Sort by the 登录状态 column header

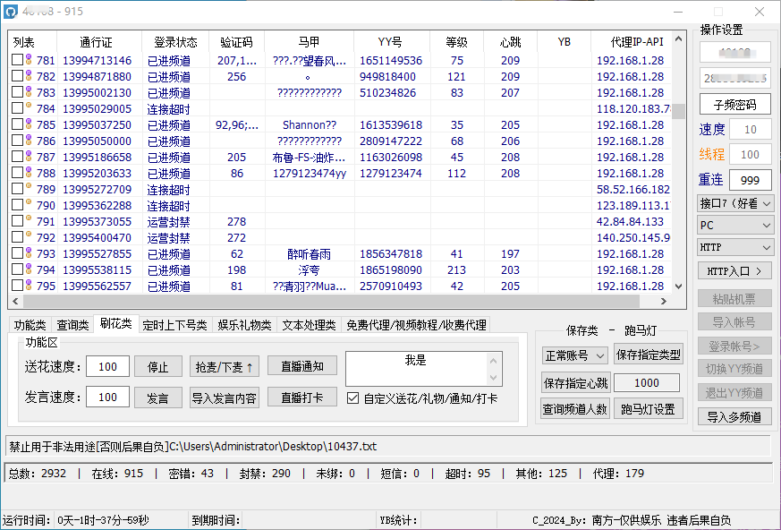coord(175,42)
